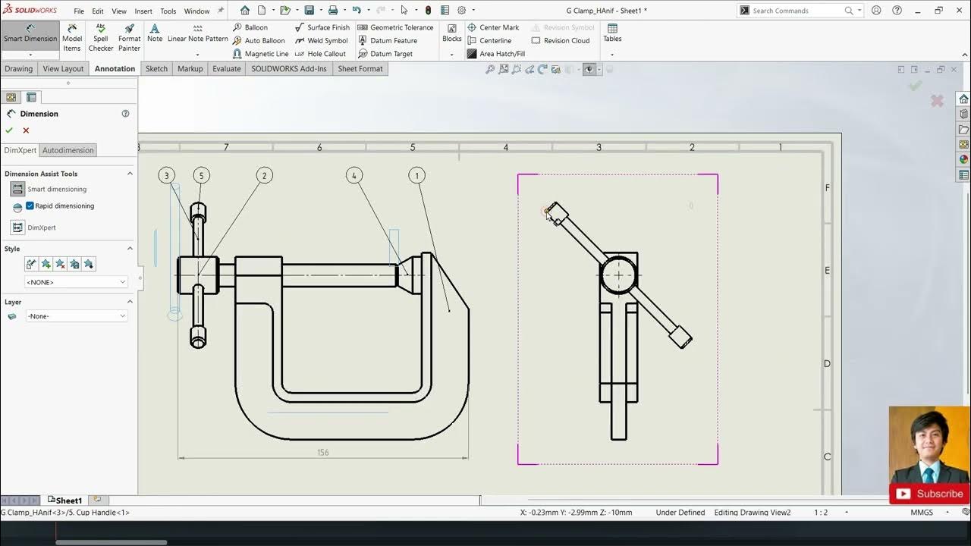Click the Subscribe button
This screenshot has width=971, height=546.
pyautogui.click(x=931, y=494)
